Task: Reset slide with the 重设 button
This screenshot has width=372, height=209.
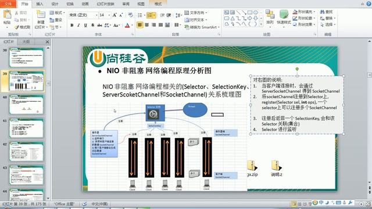Action: tap(56, 20)
